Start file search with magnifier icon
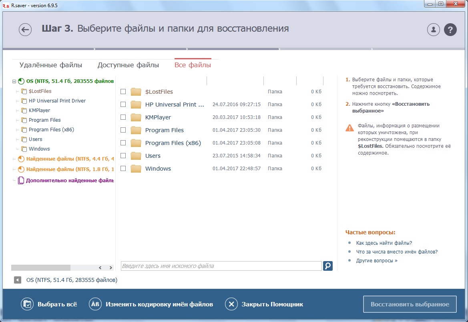 coord(328,266)
